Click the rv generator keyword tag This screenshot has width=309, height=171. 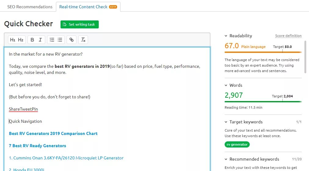[x=237, y=144]
